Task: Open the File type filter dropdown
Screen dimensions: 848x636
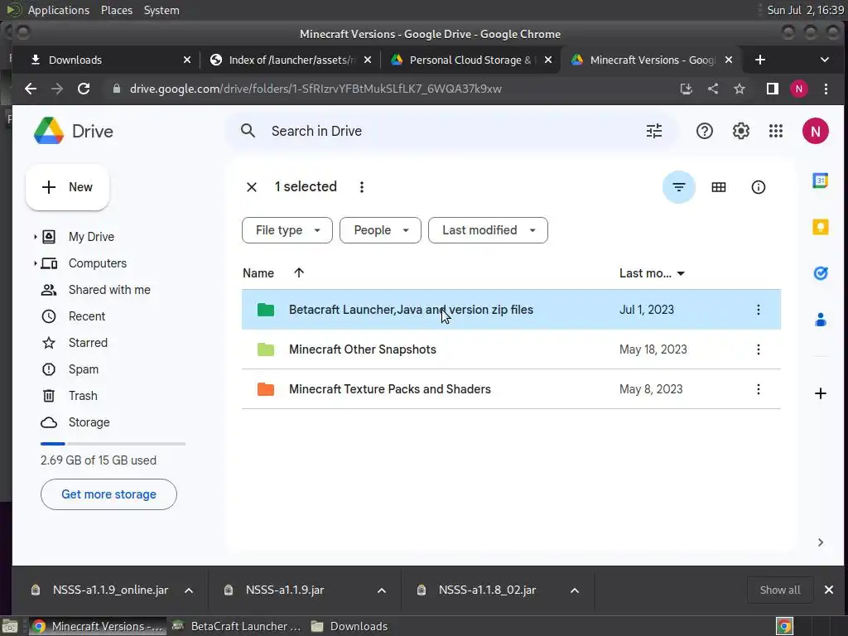Action: pyautogui.click(x=287, y=230)
